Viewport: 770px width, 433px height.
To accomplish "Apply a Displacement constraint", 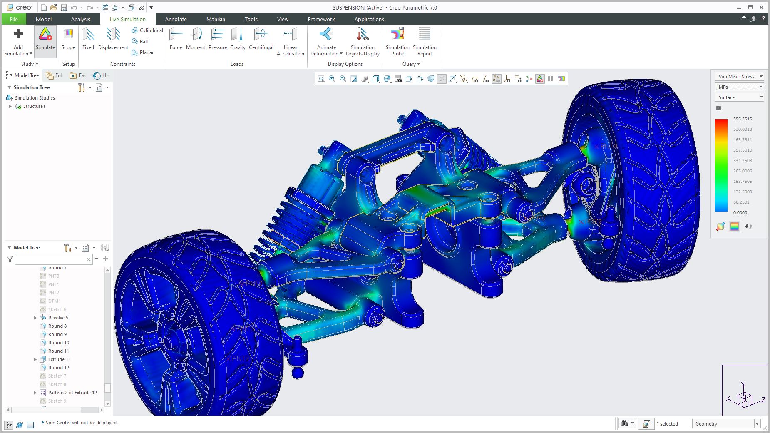I will click(113, 40).
